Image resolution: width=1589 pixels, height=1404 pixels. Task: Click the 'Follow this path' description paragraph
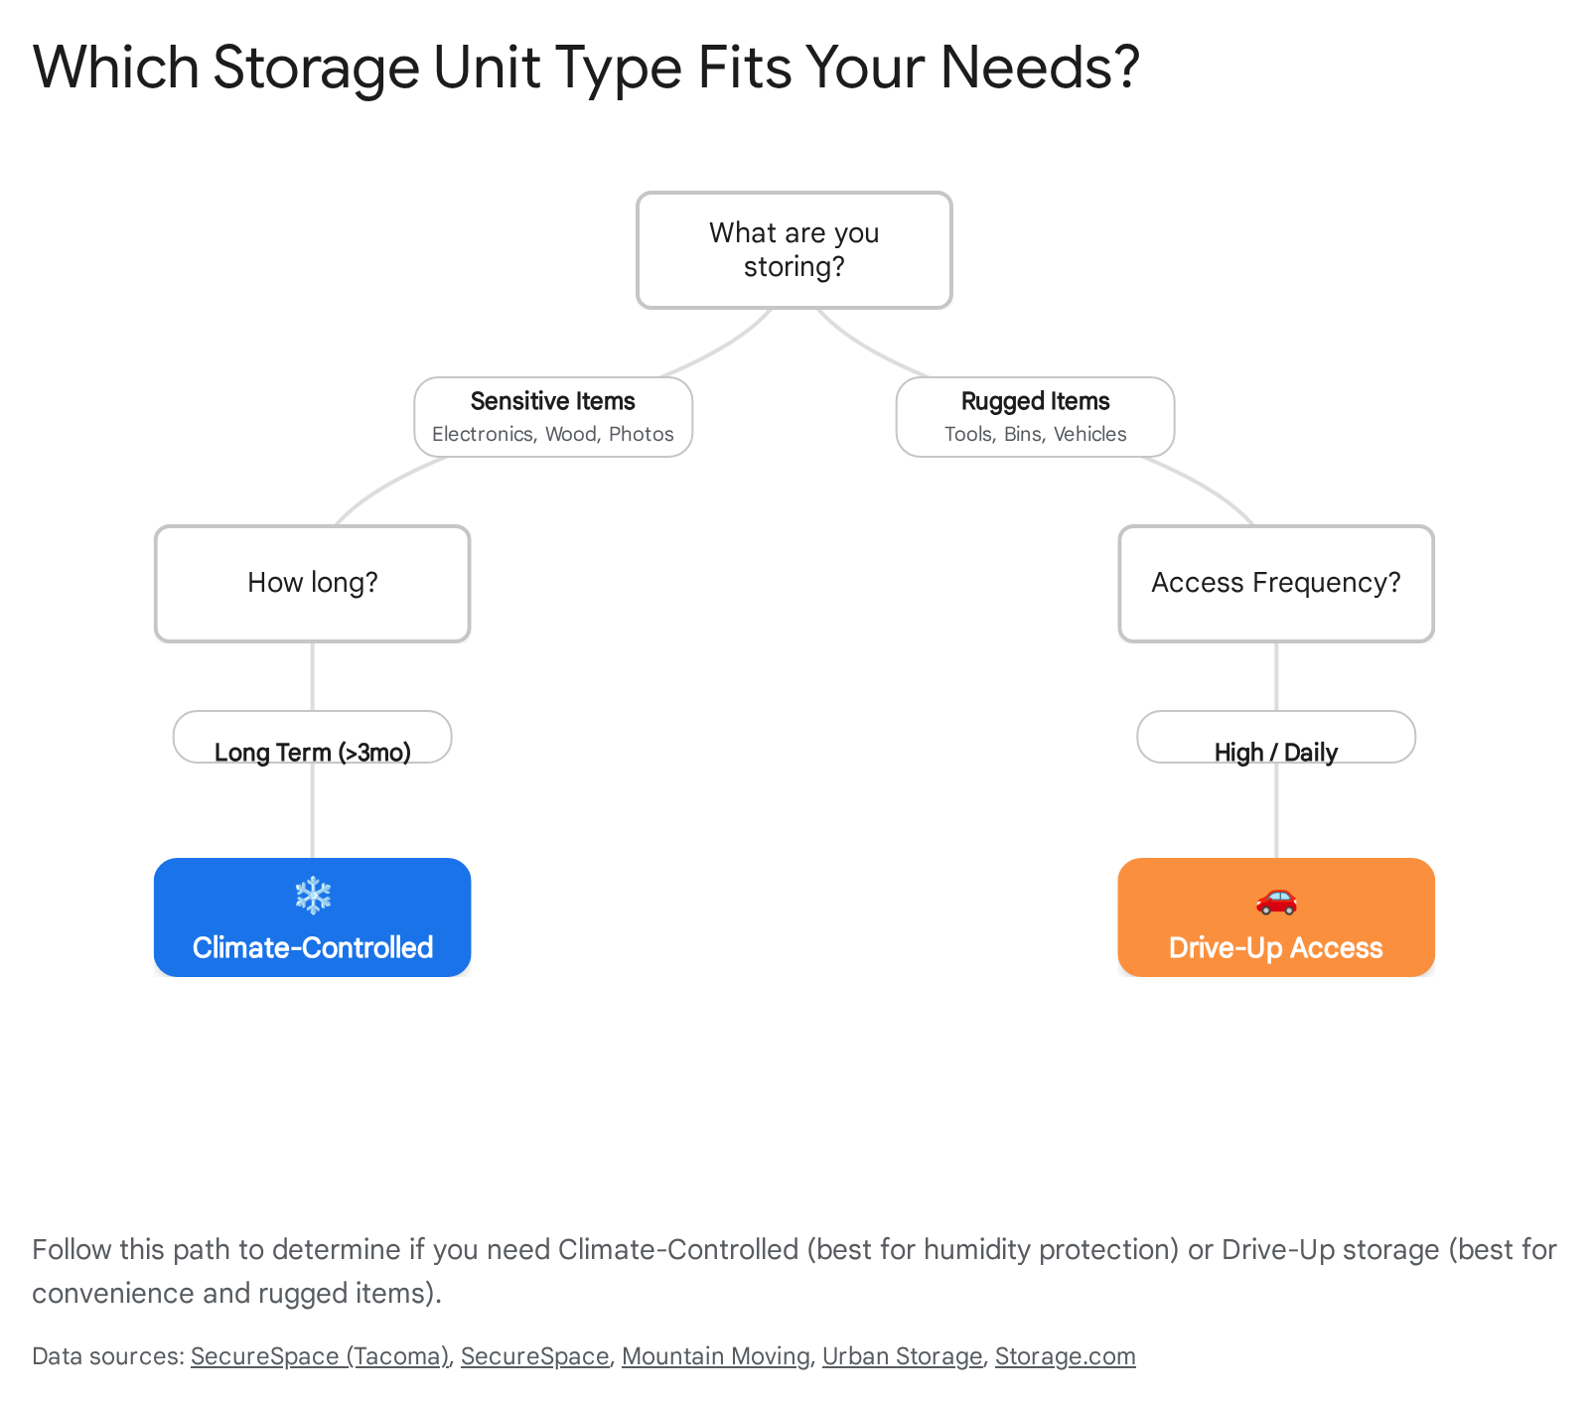pyautogui.click(x=794, y=1271)
